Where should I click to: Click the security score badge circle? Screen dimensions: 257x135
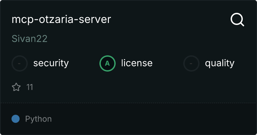tap(20, 63)
